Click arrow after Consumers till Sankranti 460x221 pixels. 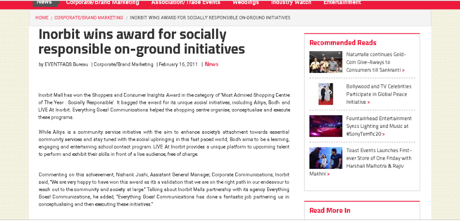click(403, 70)
